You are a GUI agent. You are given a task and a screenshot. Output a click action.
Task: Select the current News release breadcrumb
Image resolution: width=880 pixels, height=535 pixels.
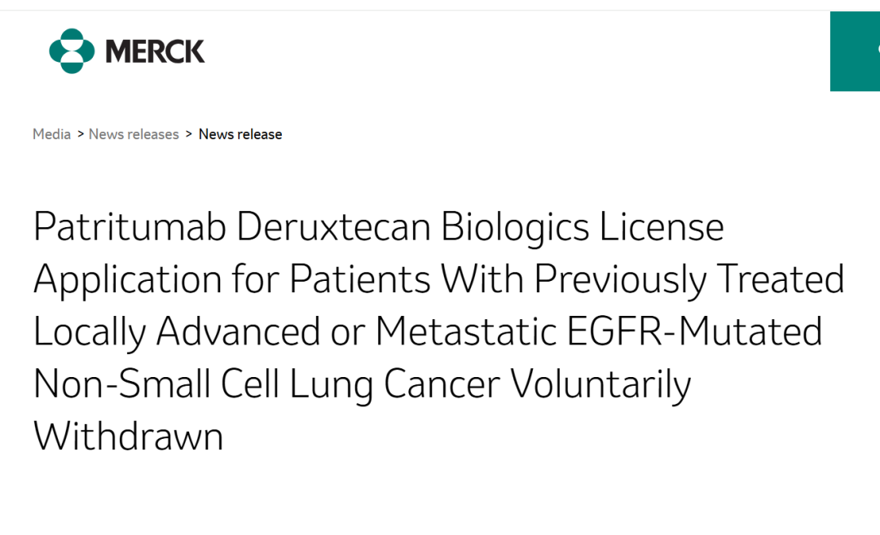click(x=240, y=134)
